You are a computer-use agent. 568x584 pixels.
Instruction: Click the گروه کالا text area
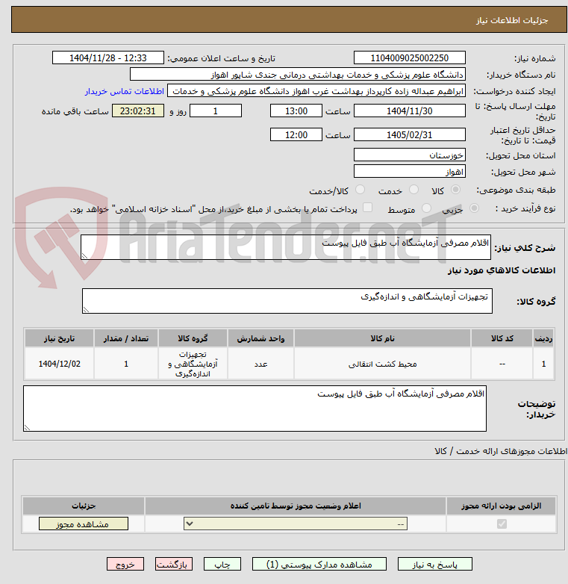(x=287, y=300)
